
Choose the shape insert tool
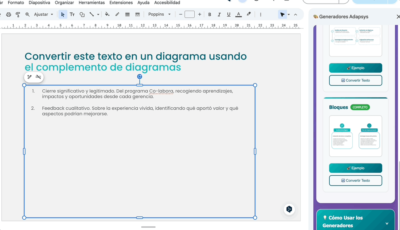[82, 14]
